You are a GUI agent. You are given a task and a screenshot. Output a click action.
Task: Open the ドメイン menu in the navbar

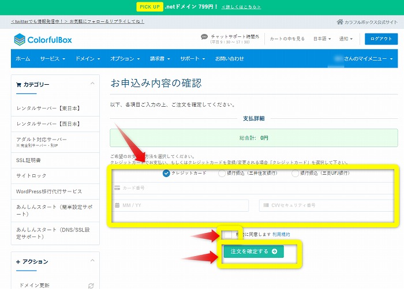(88, 59)
